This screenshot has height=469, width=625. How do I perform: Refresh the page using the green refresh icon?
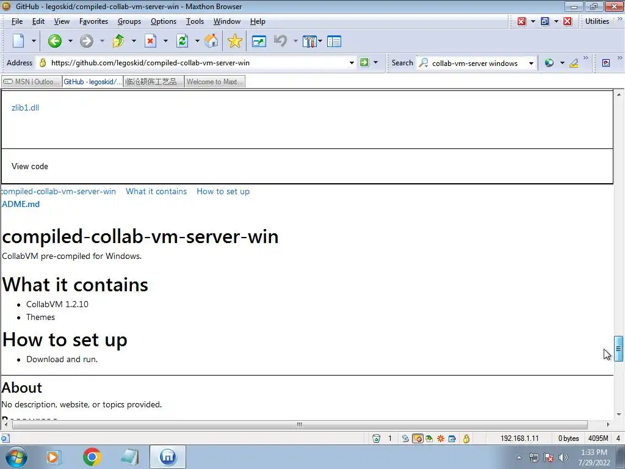click(x=182, y=41)
